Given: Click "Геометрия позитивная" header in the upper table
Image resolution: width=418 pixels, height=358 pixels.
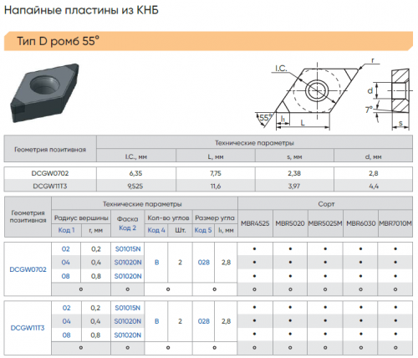Looking at the screenshot, I should pyautogui.click(x=50, y=150).
